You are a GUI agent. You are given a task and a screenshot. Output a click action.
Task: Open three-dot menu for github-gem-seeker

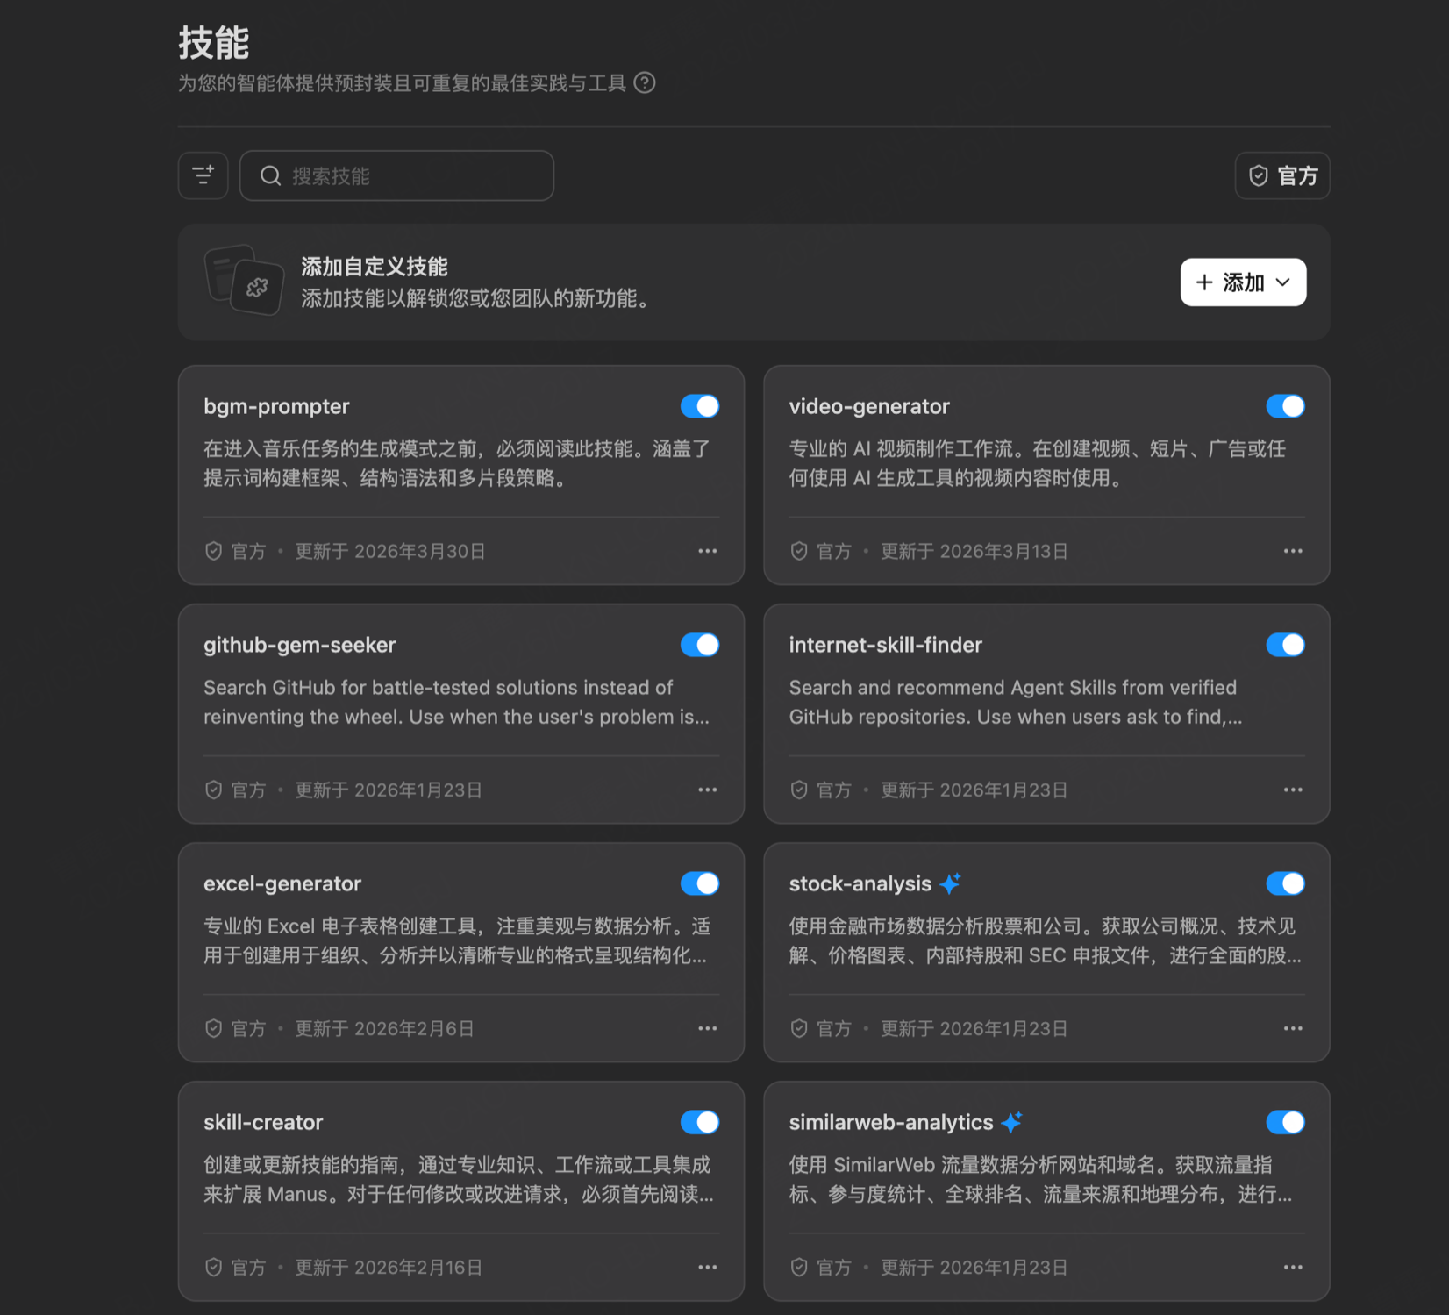pos(707,790)
